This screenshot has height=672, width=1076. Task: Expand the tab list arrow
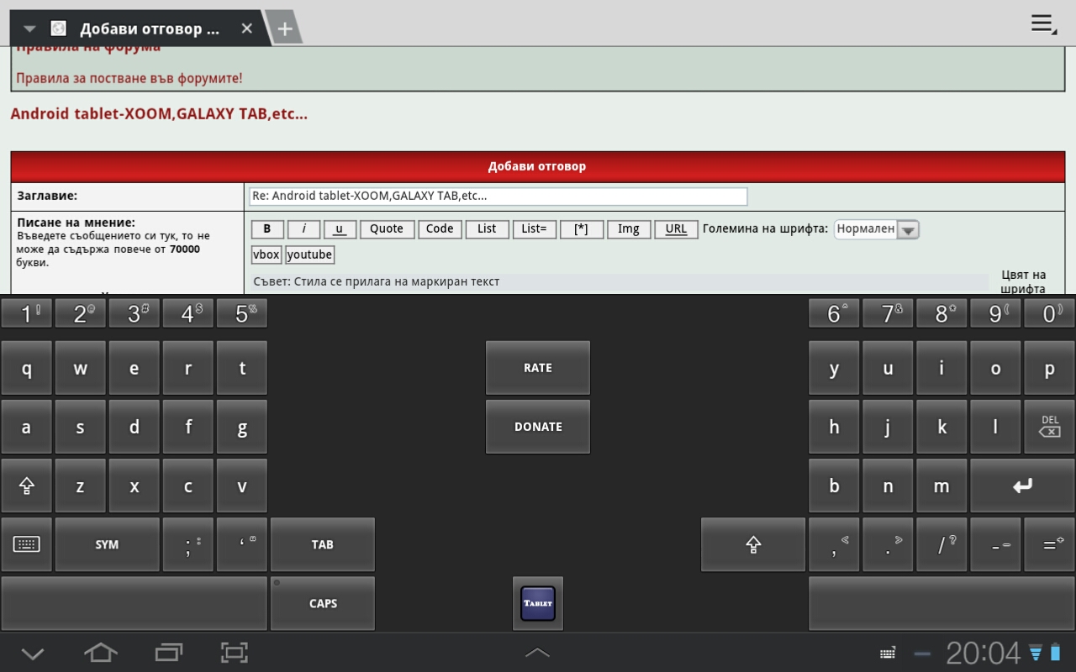[x=29, y=29]
